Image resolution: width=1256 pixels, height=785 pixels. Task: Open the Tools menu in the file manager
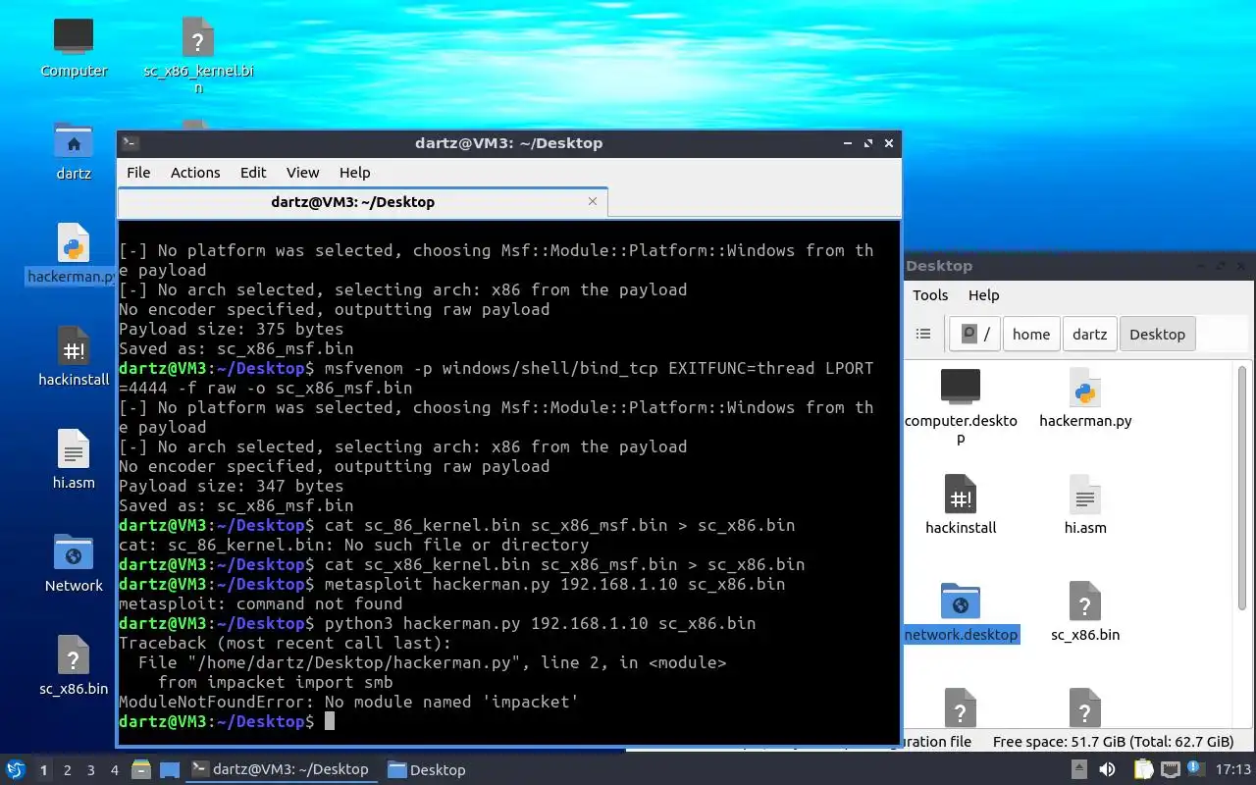point(930,294)
